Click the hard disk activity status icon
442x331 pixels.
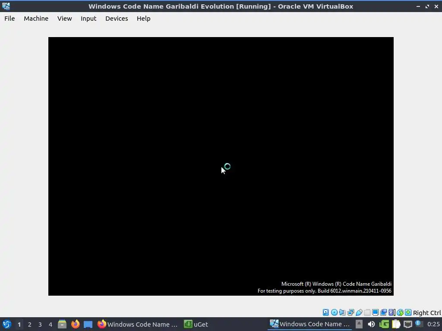(325, 312)
